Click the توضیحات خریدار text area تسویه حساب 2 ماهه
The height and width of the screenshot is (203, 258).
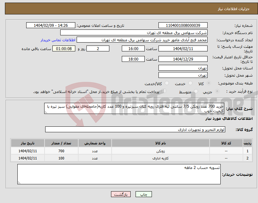point(119,174)
